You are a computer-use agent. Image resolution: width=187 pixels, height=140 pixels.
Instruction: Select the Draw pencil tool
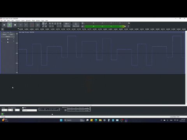click(43, 26)
